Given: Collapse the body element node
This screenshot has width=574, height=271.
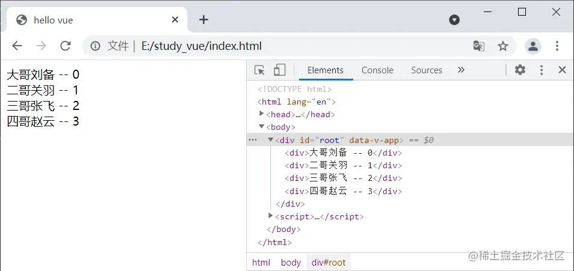Looking at the screenshot, I should click(261, 127).
